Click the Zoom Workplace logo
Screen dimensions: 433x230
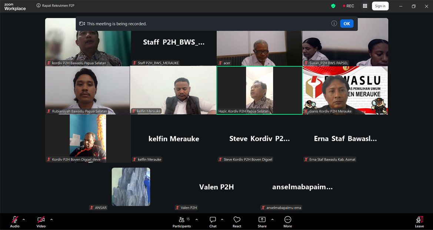pos(15,7)
